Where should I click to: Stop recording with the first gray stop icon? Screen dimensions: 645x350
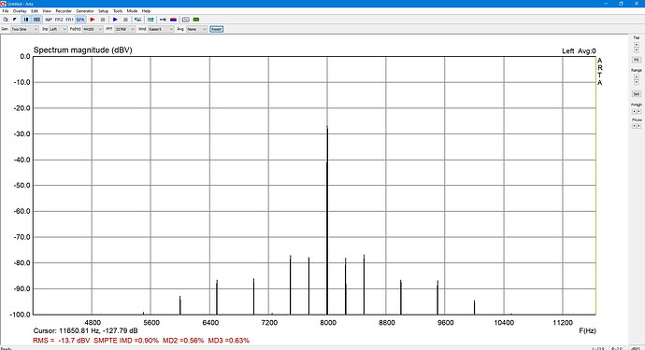tap(103, 20)
